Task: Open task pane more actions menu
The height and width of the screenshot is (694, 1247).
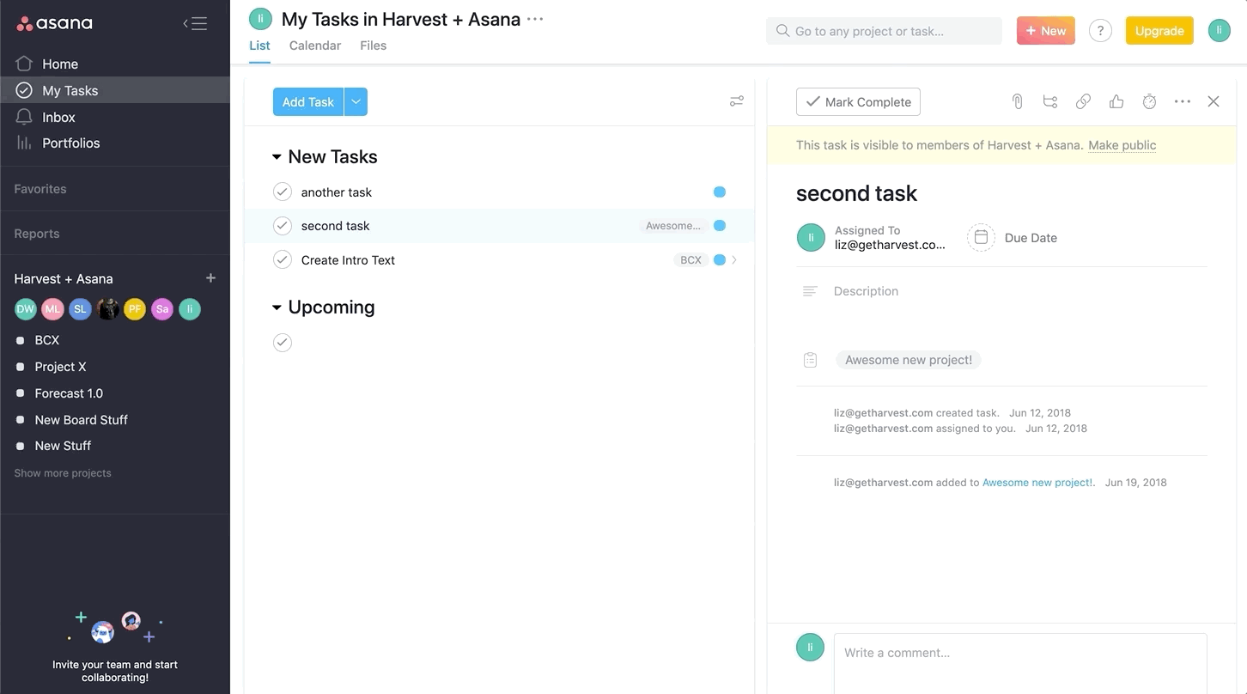Action: [1183, 101]
